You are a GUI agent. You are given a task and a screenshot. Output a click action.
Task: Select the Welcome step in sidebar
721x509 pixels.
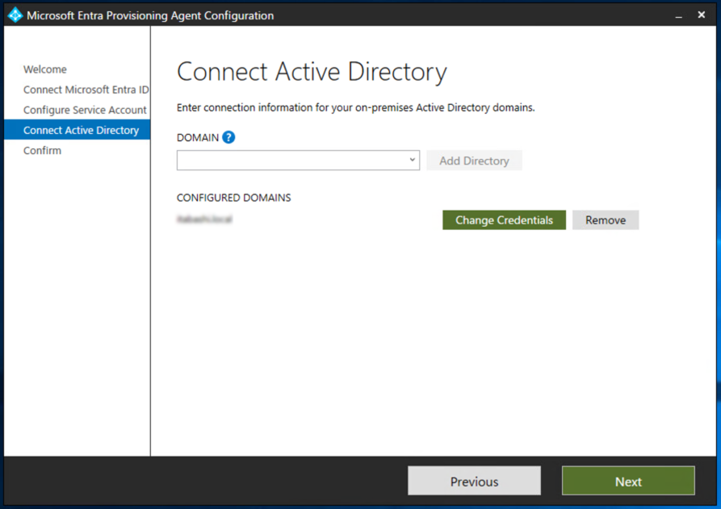point(45,69)
